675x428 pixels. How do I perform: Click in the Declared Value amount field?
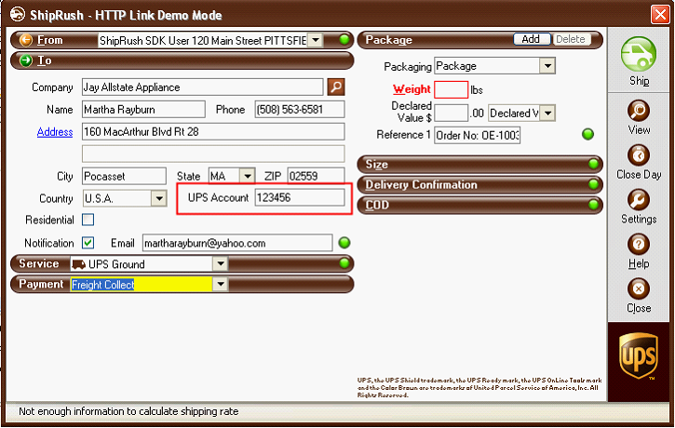(451, 114)
